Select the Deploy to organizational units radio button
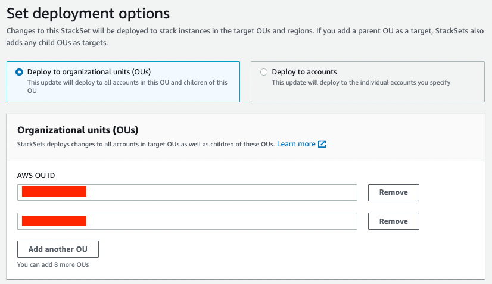The width and height of the screenshot is (492, 284). pos(20,72)
